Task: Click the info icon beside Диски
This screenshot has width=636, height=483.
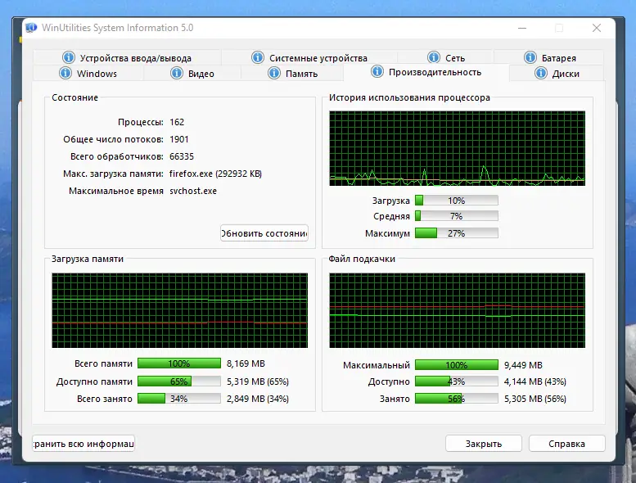Action: click(x=541, y=73)
